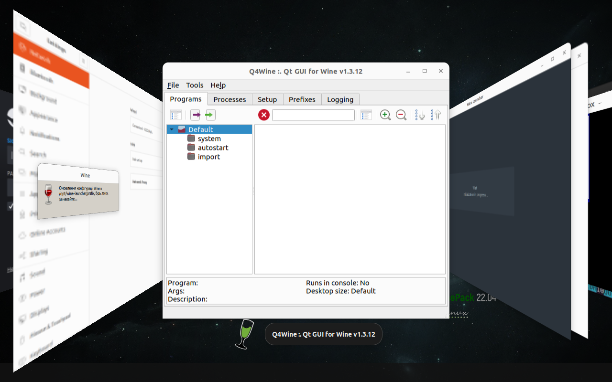Click the wine glass icon in Wine dialog
The image size is (612, 382).
point(48,194)
